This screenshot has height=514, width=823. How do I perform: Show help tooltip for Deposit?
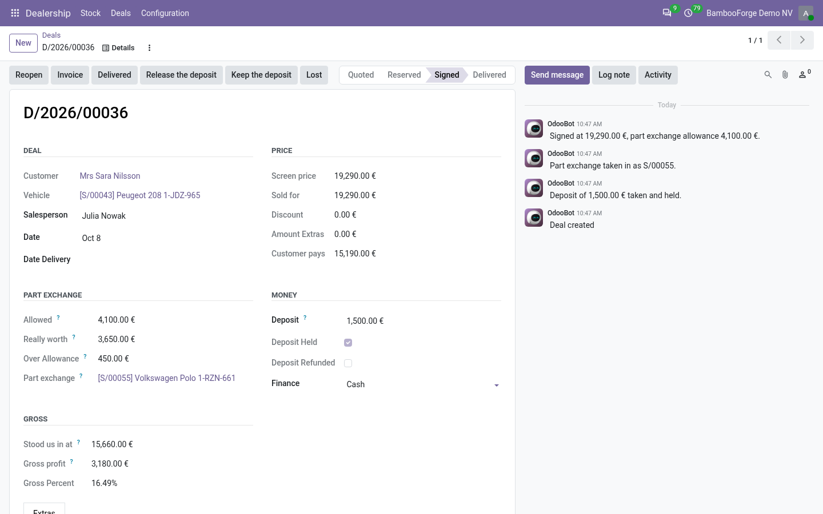coord(305,318)
